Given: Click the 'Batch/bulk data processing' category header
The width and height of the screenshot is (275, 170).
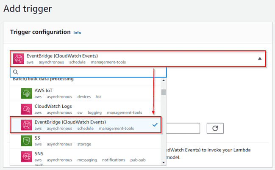Looking at the screenshot, I should pyautogui.click(x=43, y=79).
